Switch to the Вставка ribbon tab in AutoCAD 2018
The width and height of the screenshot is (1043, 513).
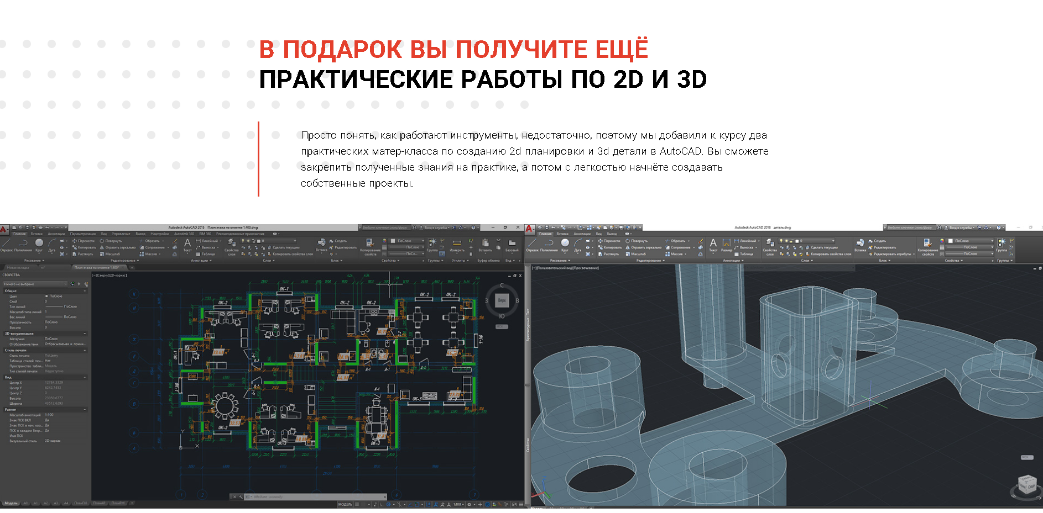point(562,234)
